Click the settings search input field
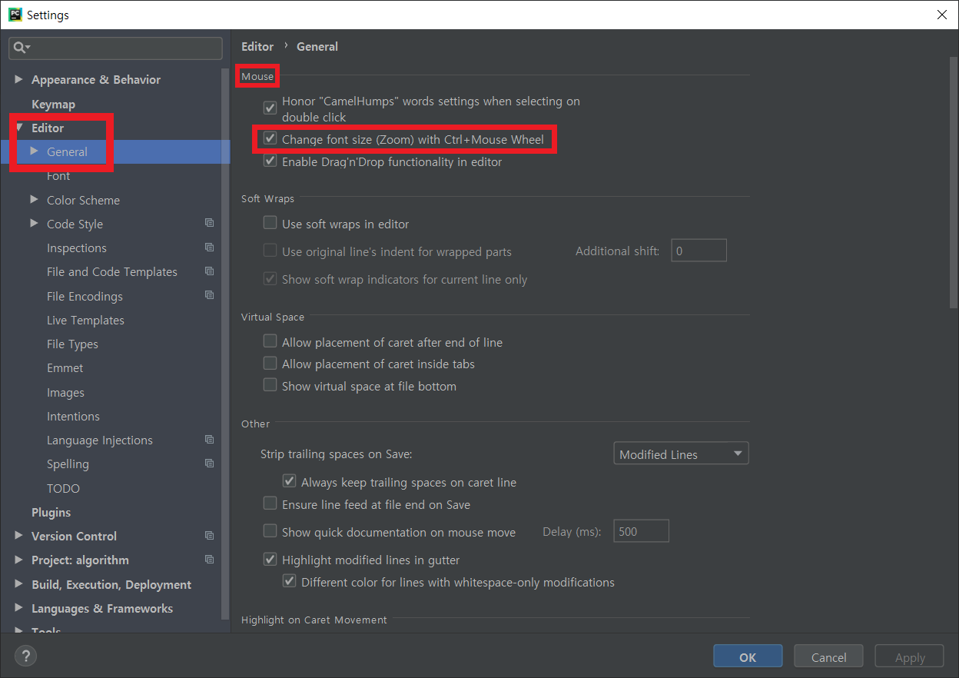Image resolution: width=959 pixels, height=678 pixels. coord(115,48)
